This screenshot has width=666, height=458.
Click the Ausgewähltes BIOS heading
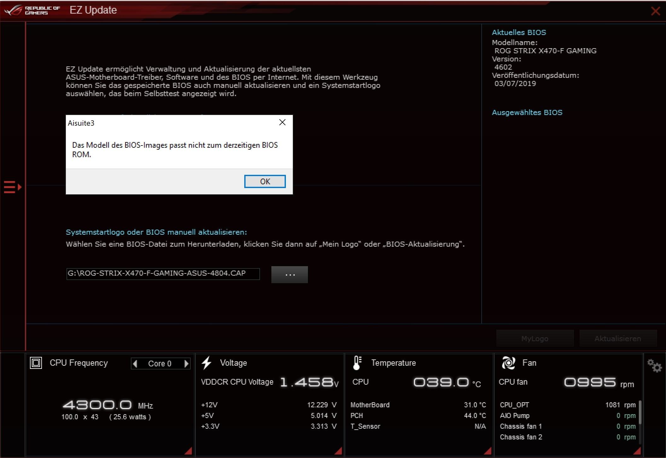point(527,112)
